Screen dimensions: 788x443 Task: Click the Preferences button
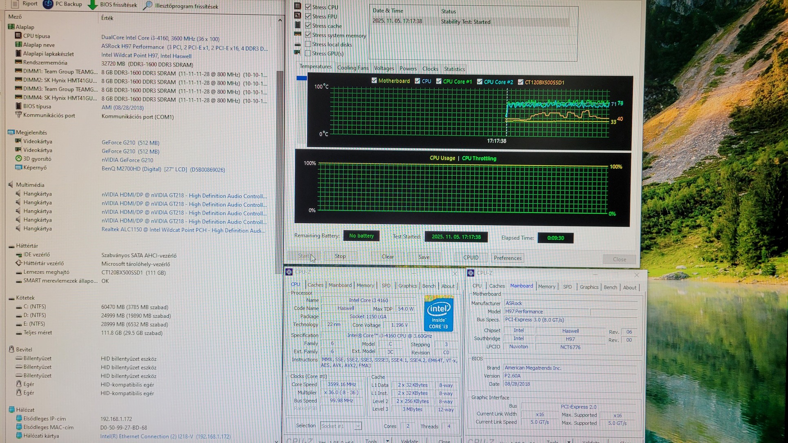507,258
